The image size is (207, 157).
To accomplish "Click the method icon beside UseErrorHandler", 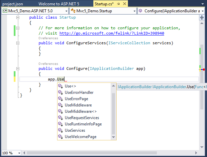I will [60, 92].
